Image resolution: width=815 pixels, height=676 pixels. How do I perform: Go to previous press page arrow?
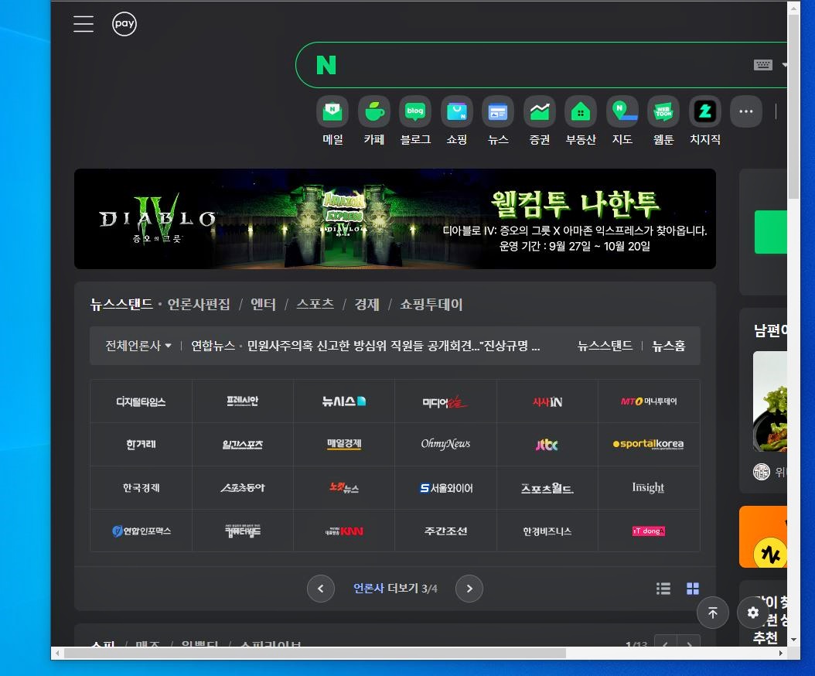[x=321, y=589]
